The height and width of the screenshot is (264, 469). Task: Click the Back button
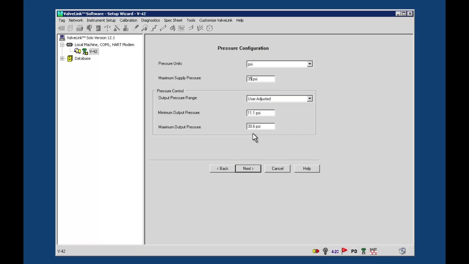coord(222,169)
